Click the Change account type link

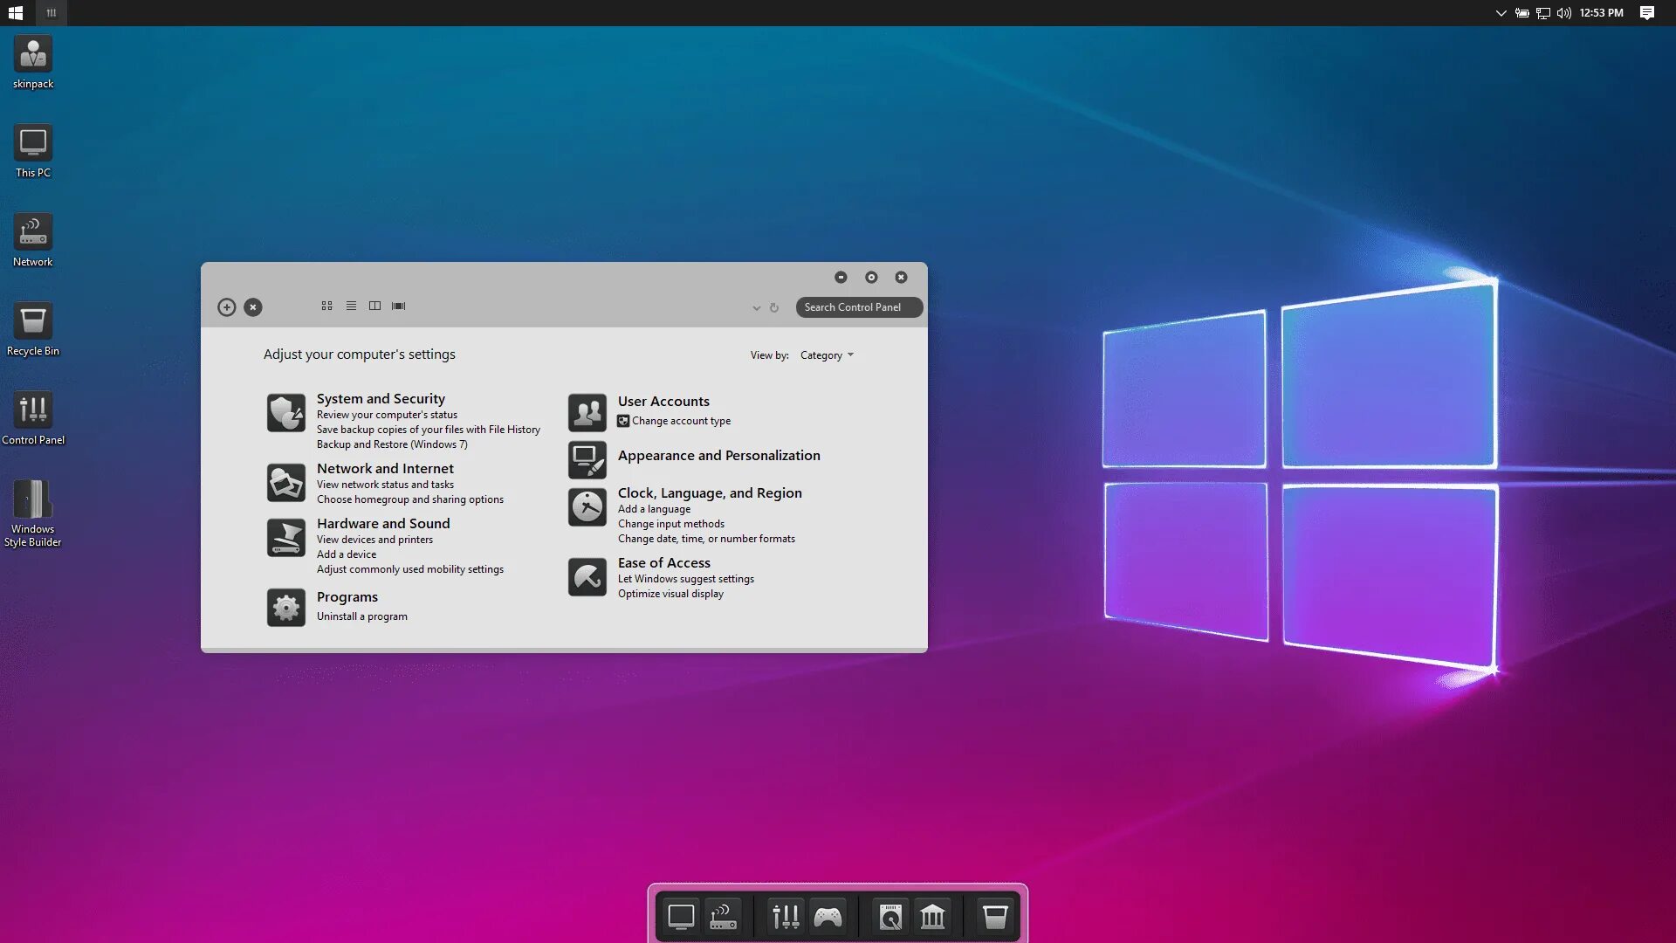[681, 421]
